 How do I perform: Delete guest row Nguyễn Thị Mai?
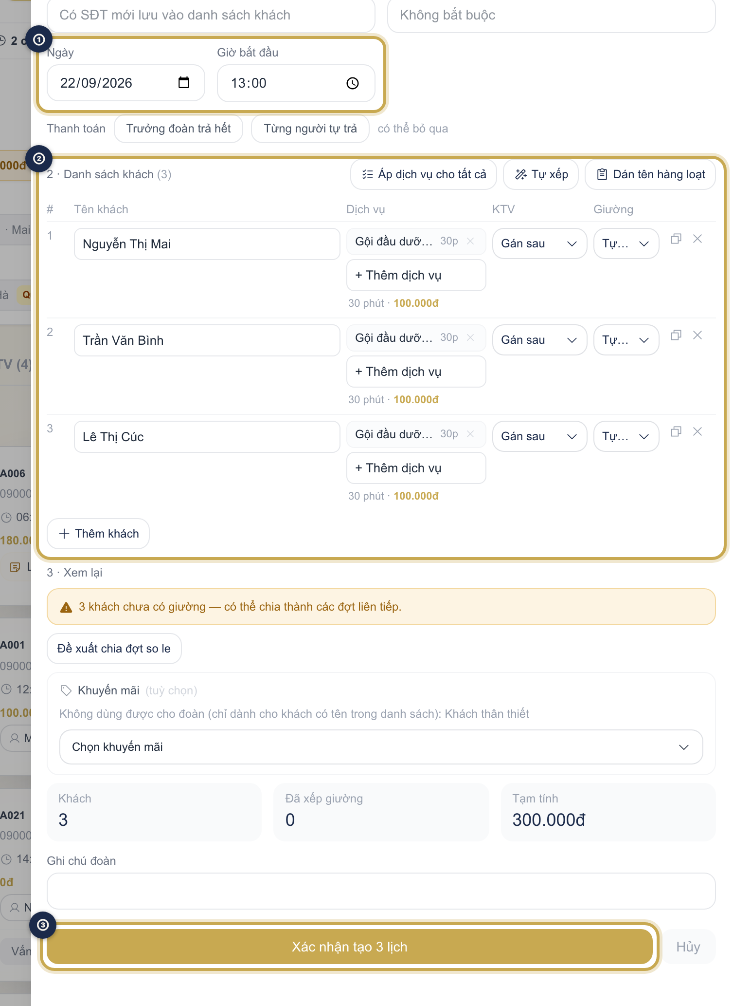pyautogui.click(x=697, y=239)
